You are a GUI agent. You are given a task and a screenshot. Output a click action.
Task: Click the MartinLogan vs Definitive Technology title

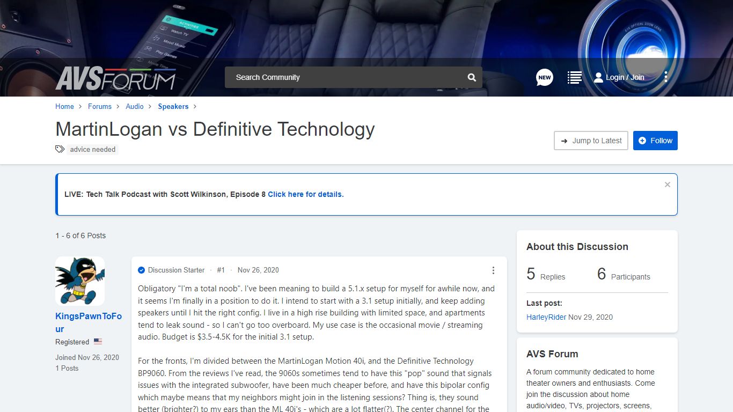click(215, 129)
